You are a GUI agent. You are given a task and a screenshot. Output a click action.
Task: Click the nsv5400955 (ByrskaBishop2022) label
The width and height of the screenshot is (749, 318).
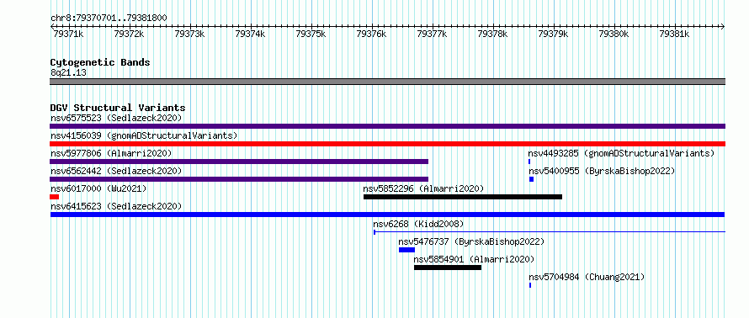[602, 171]
